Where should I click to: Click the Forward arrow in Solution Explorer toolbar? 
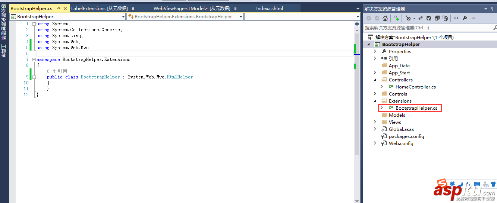[377, 18]
